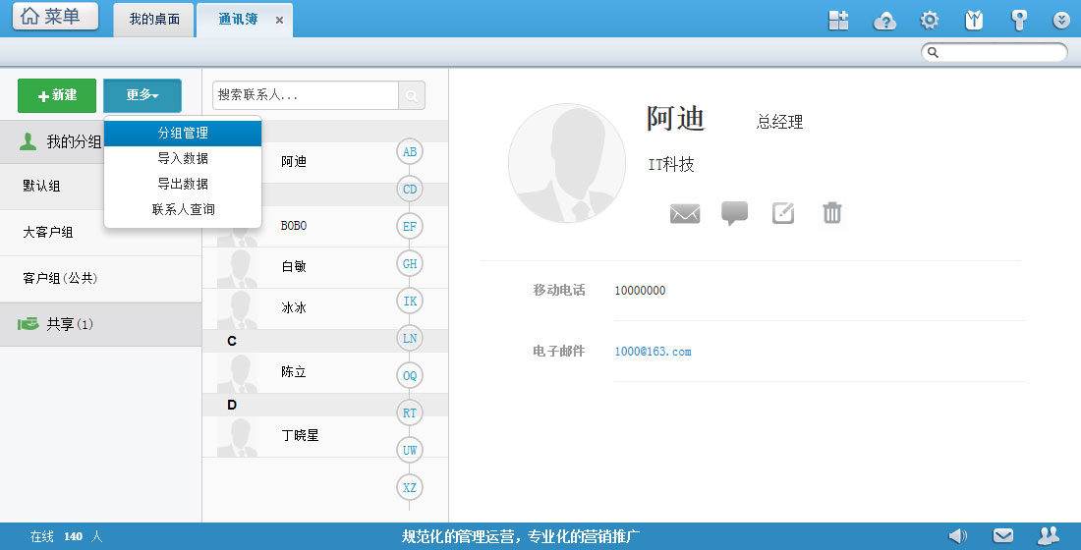Open the settings gear icon in top bar

pos(929,21)
